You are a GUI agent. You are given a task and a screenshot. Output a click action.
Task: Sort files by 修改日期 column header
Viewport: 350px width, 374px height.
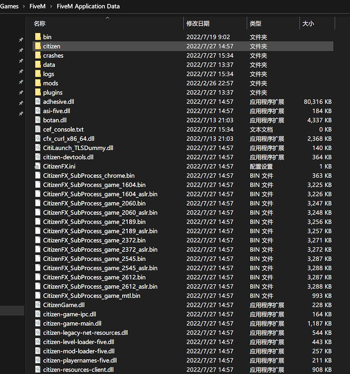198,23
